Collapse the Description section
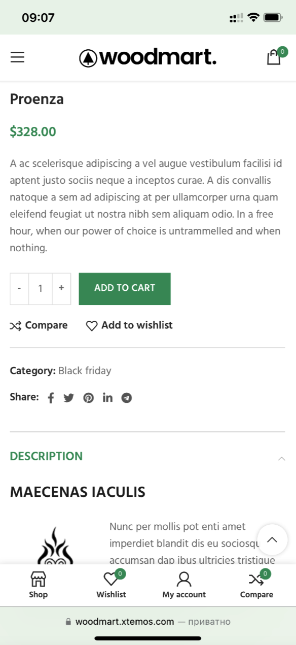The width and height of the screenshot is (296, 645). point(147,456)
